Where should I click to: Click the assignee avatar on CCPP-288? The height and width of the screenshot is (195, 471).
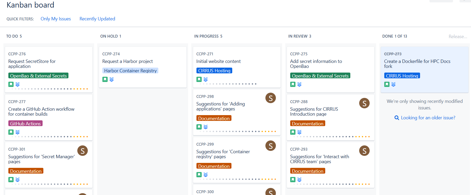click(364, 103)
